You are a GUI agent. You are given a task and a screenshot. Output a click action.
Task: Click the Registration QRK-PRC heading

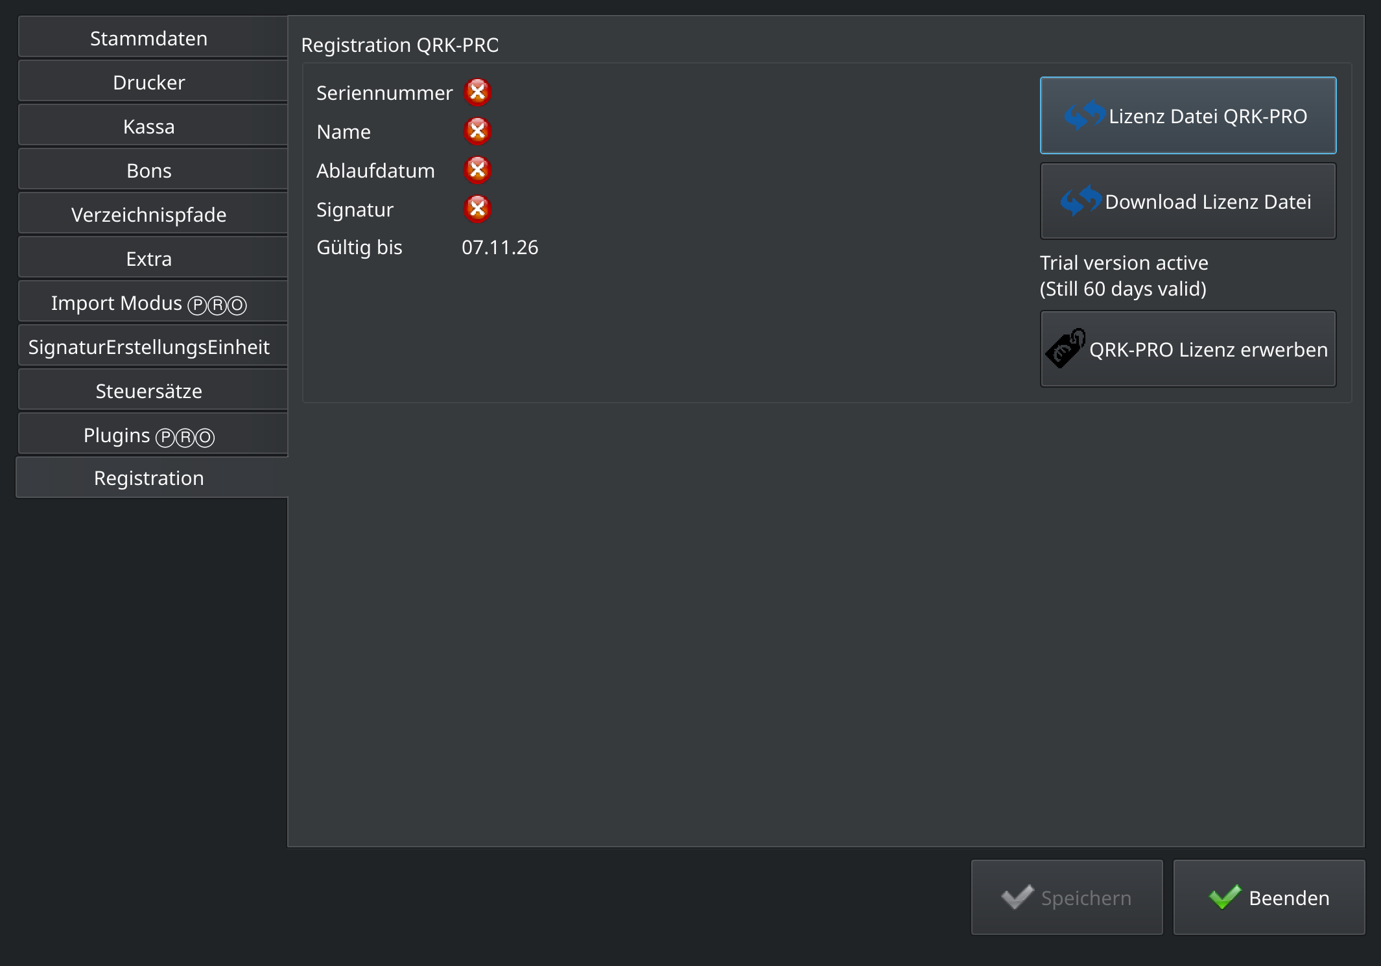pos(400,45)
